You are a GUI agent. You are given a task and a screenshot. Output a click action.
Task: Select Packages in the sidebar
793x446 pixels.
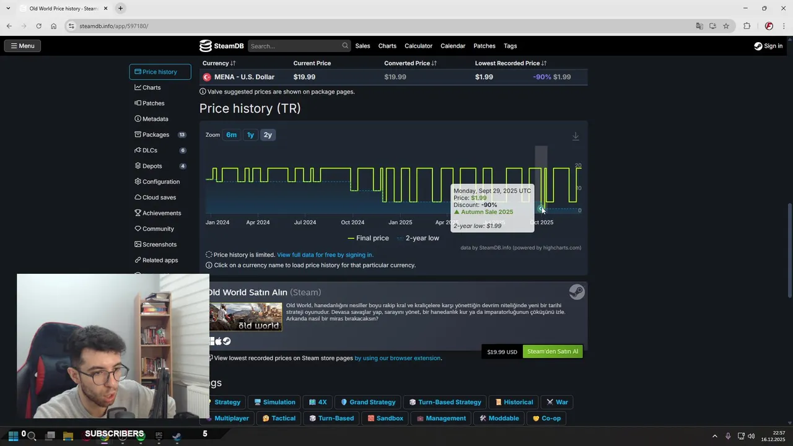160,134
